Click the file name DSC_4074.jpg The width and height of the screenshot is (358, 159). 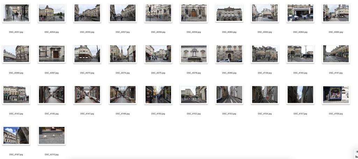point(123,73)
